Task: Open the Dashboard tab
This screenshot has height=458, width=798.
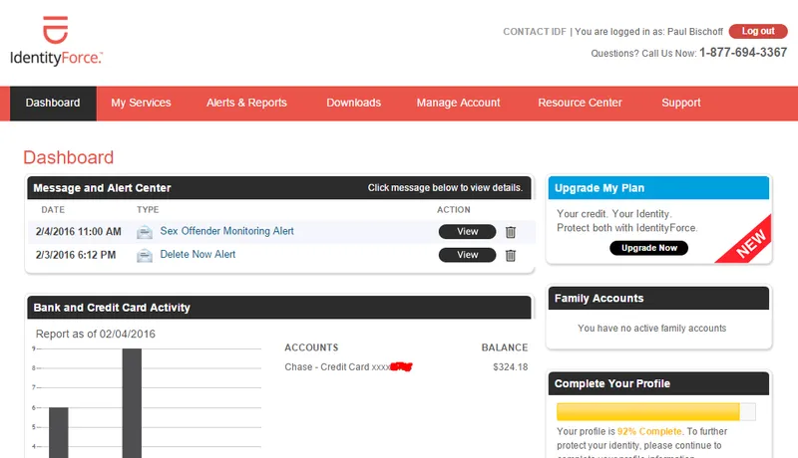Action: click(x=53, y=103)
